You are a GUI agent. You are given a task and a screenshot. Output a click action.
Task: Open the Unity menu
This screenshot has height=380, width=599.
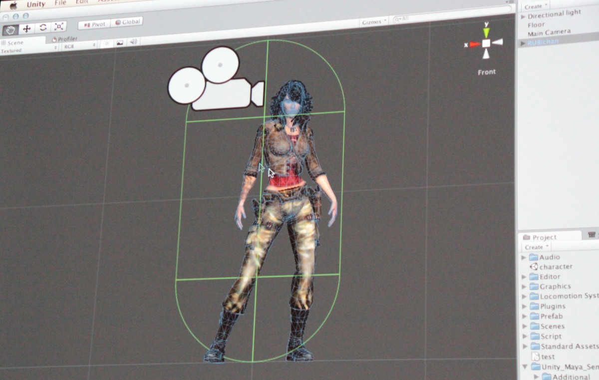click(x=36, y=4)
